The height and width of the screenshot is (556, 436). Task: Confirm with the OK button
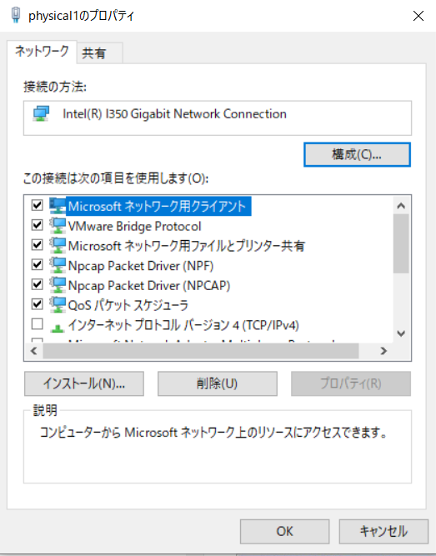pos(284,532)
